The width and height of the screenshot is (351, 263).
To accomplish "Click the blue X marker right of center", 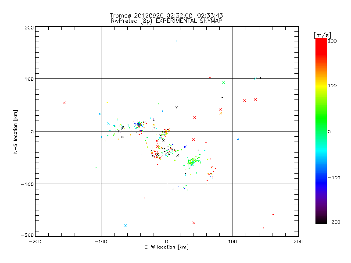I will pyautogui.click(x=185, y=147).
